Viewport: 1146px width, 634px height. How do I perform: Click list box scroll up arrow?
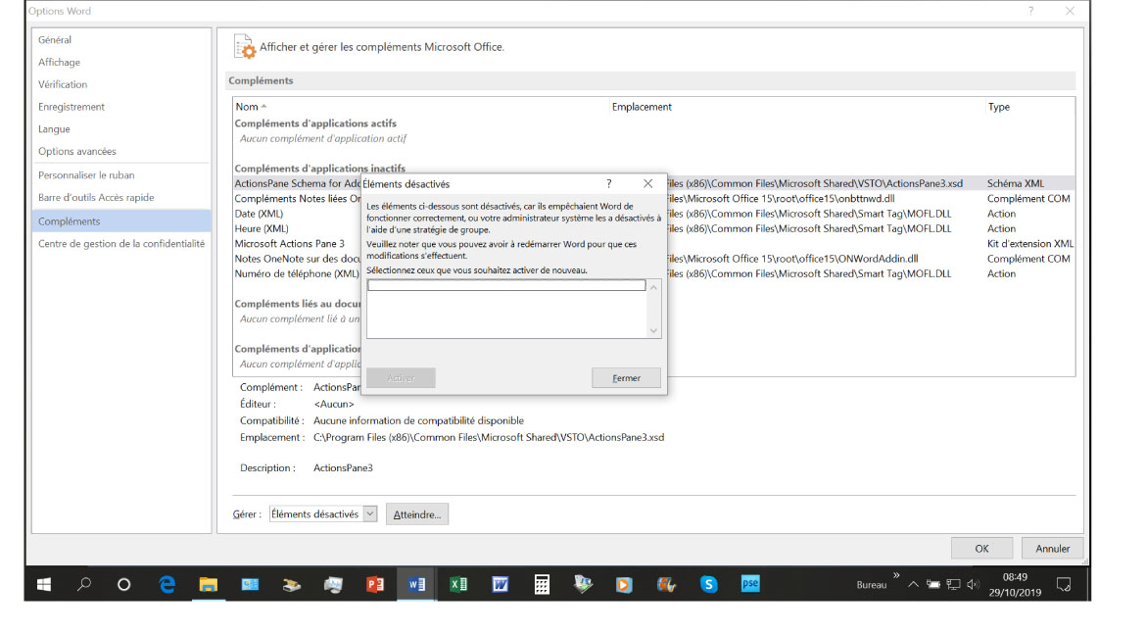[x=654, y=287]
